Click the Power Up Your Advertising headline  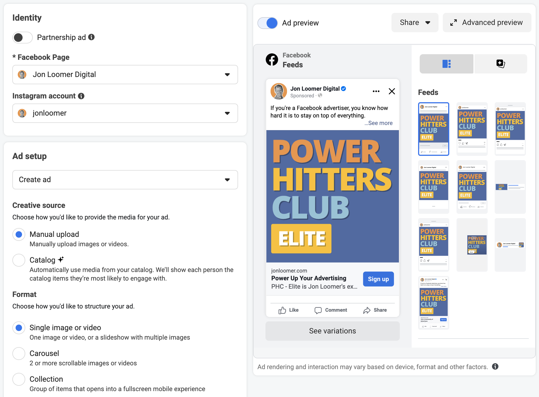[x=309, y=278]
